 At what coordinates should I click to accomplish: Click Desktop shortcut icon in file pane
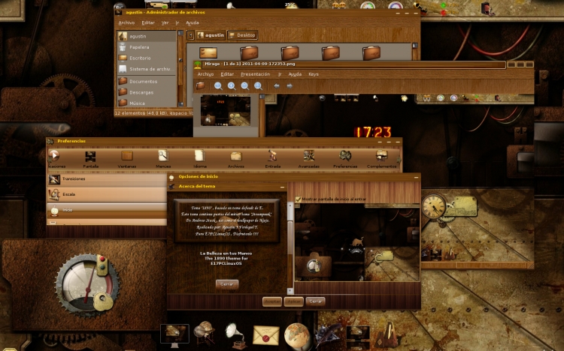[208, 52]
